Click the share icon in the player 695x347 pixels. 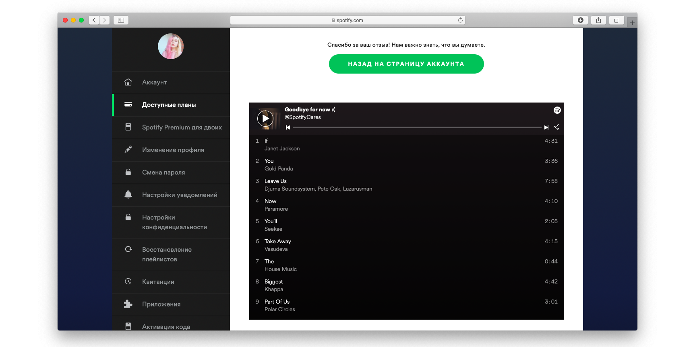556,127
